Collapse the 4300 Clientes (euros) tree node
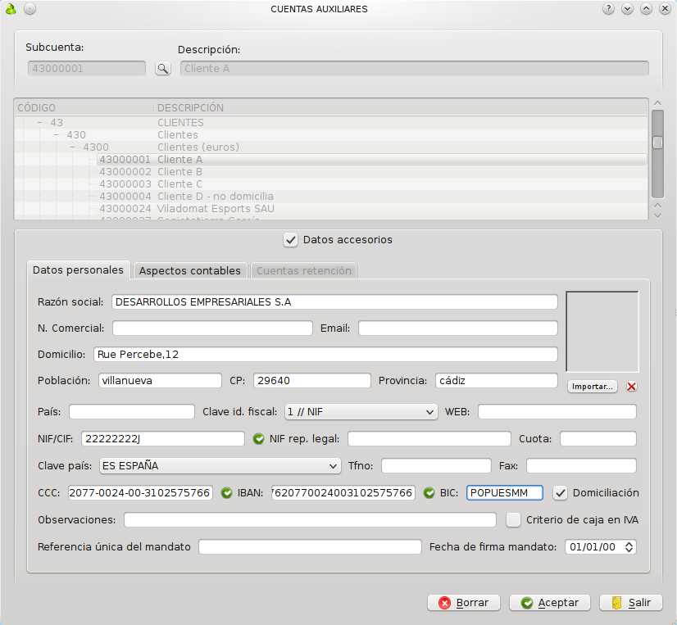677x625 pixels. [x=73, y=147]
